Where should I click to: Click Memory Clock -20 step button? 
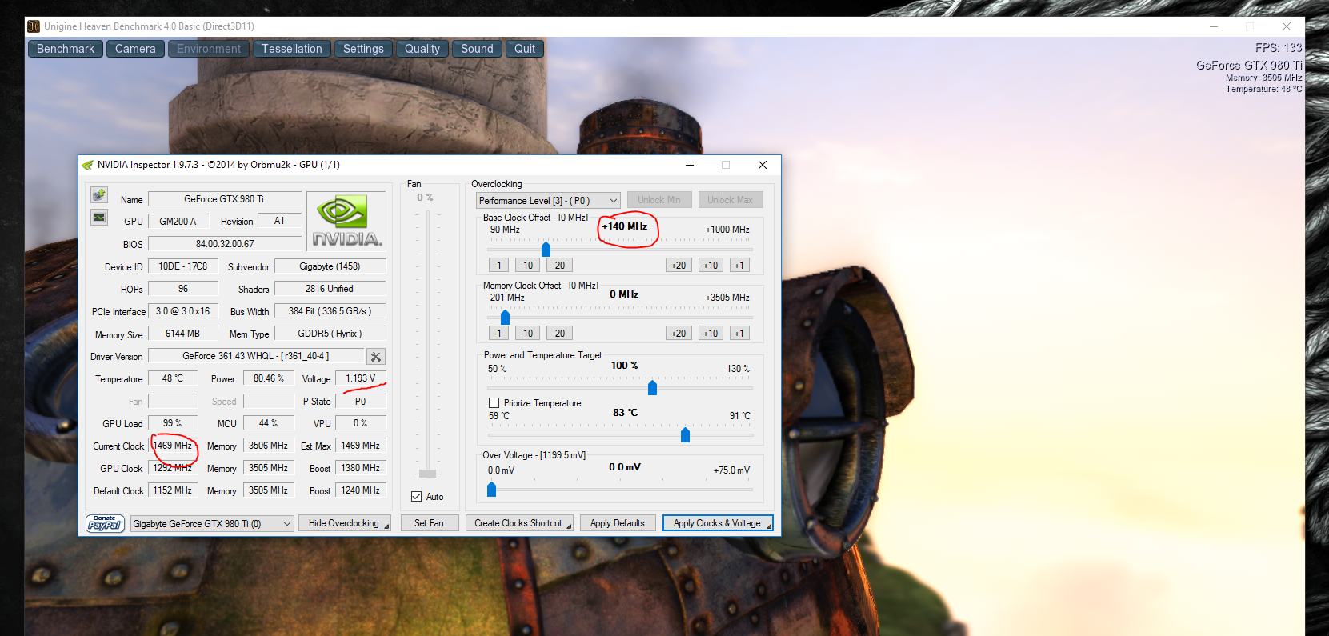[558, 334]
